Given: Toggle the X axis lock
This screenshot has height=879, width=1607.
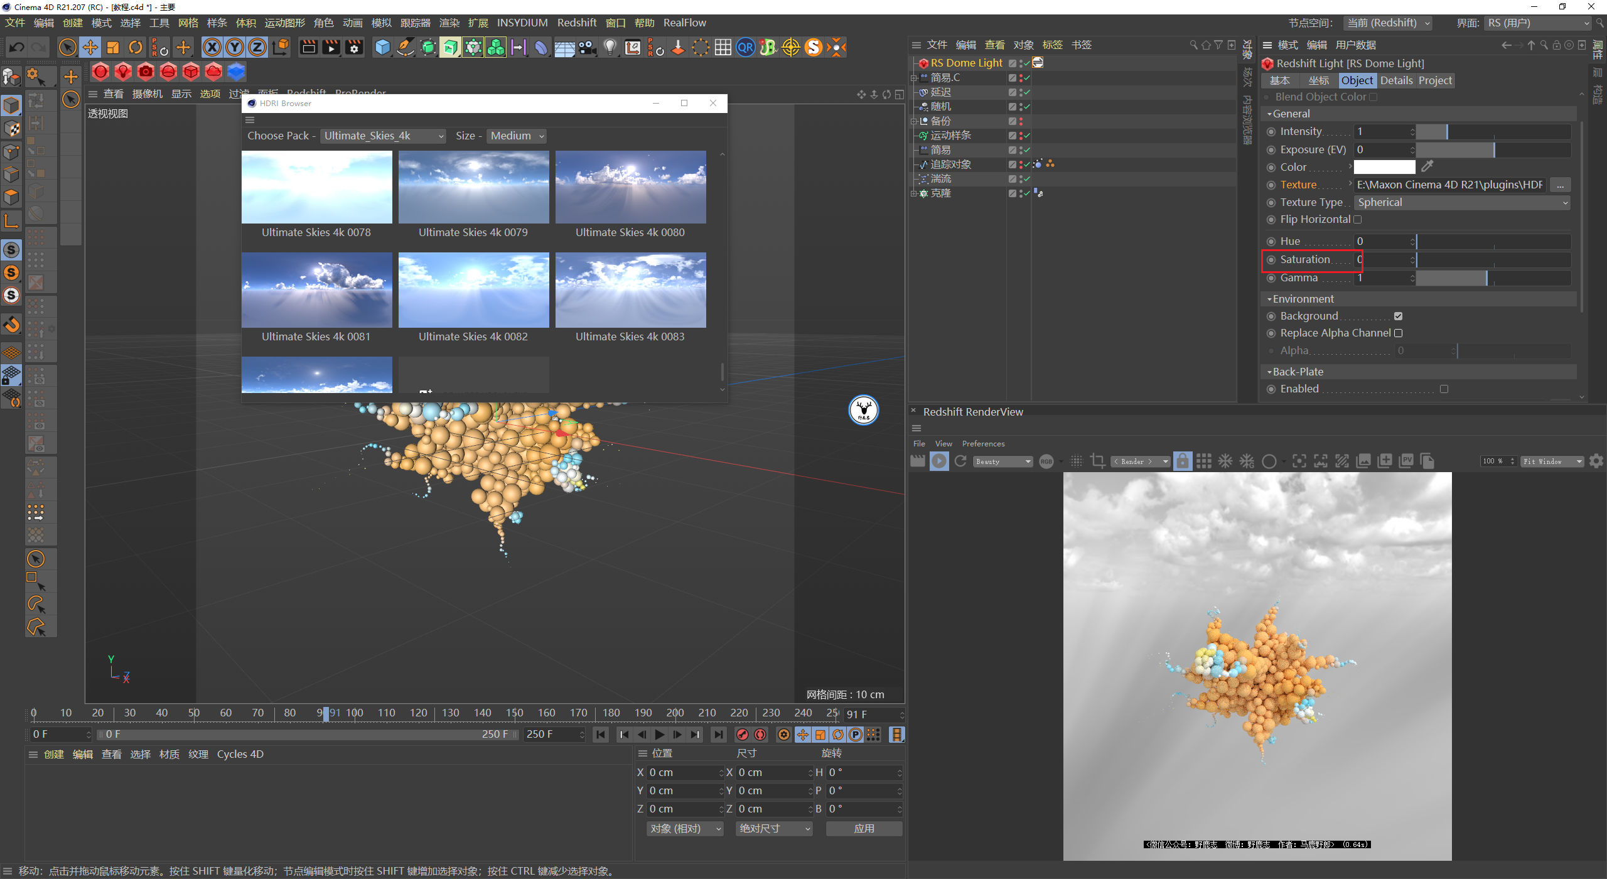Looking at the screenshot, I should click(x=212, y=47).
